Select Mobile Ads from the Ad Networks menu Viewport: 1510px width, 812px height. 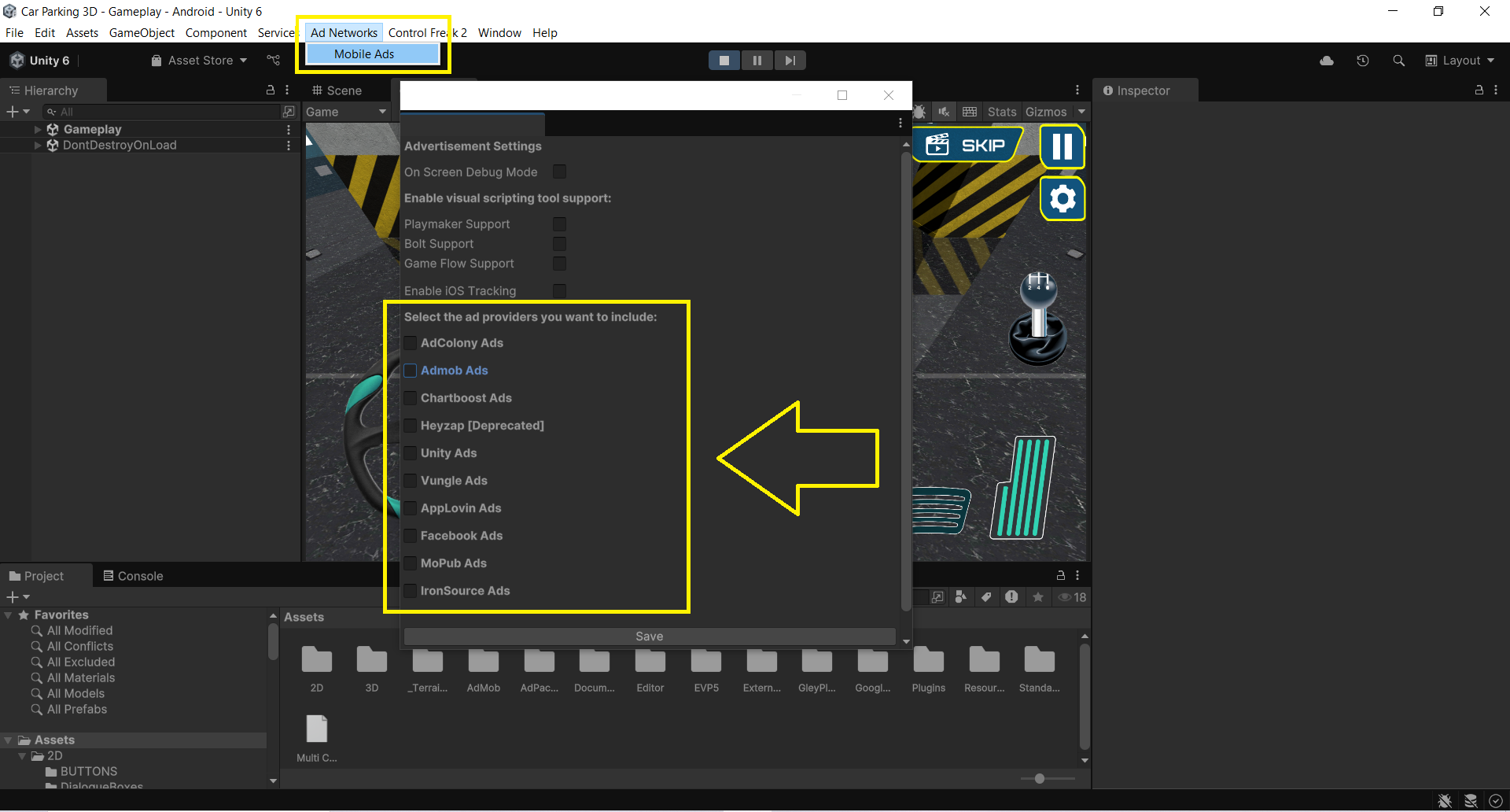point(363,54)
